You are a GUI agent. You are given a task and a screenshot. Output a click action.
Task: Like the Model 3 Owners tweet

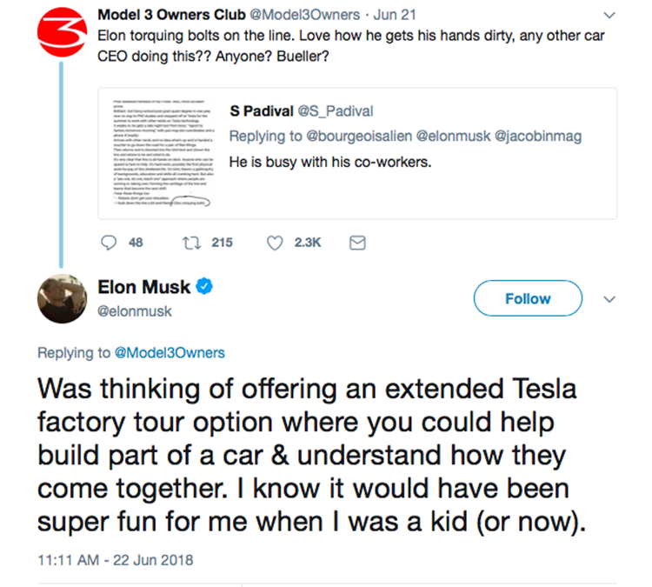point(274,243)
